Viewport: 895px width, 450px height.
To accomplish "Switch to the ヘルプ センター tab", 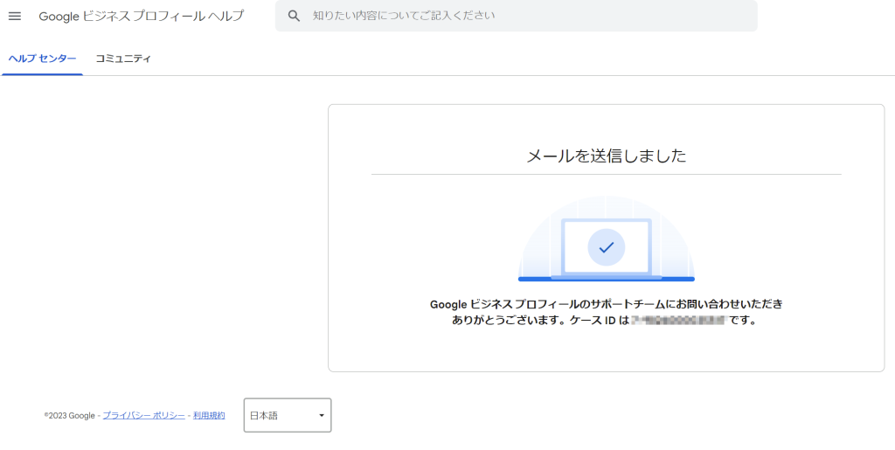I will pos(42,59).
